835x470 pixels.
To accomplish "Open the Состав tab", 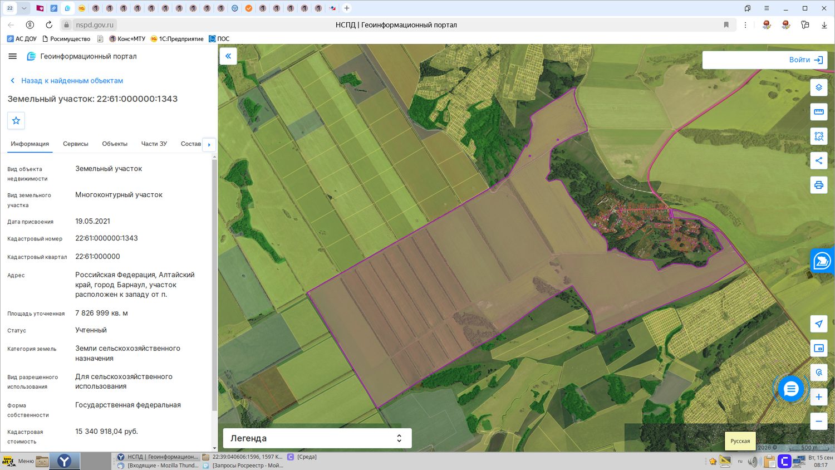I will click(x=191, y=144).
